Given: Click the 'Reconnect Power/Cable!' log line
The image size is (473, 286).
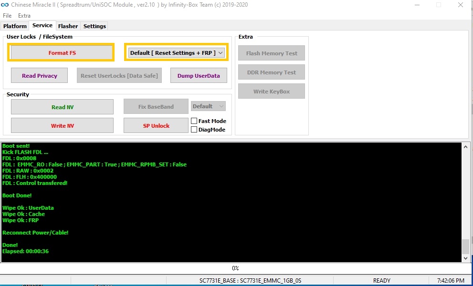Looking at the screenshot, I should [x=35, y=233].
